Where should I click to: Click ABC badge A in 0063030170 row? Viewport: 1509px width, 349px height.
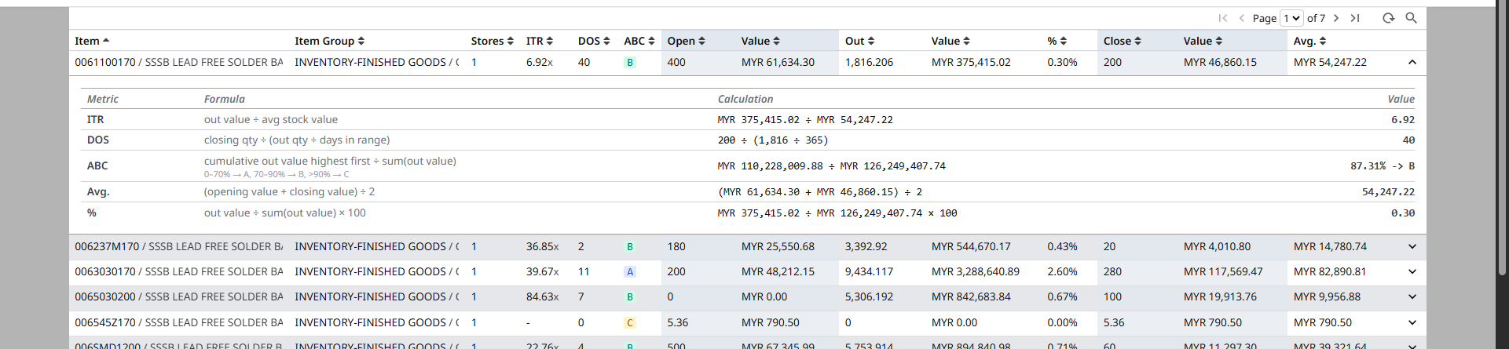[x=630, y=271]
